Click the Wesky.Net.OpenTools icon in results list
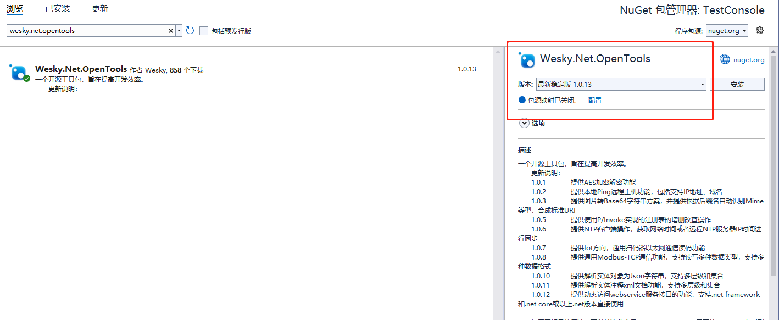The image size is (779, 320). tap(18, 73)
